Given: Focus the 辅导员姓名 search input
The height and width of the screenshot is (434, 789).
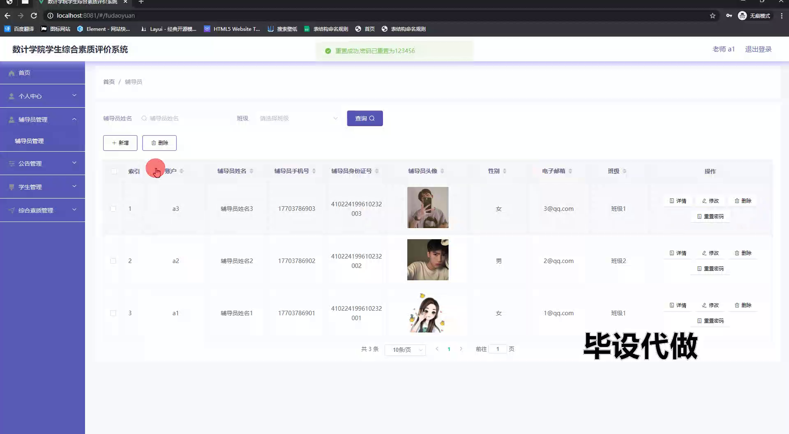Looking at the screenshot, I should 184,118.
